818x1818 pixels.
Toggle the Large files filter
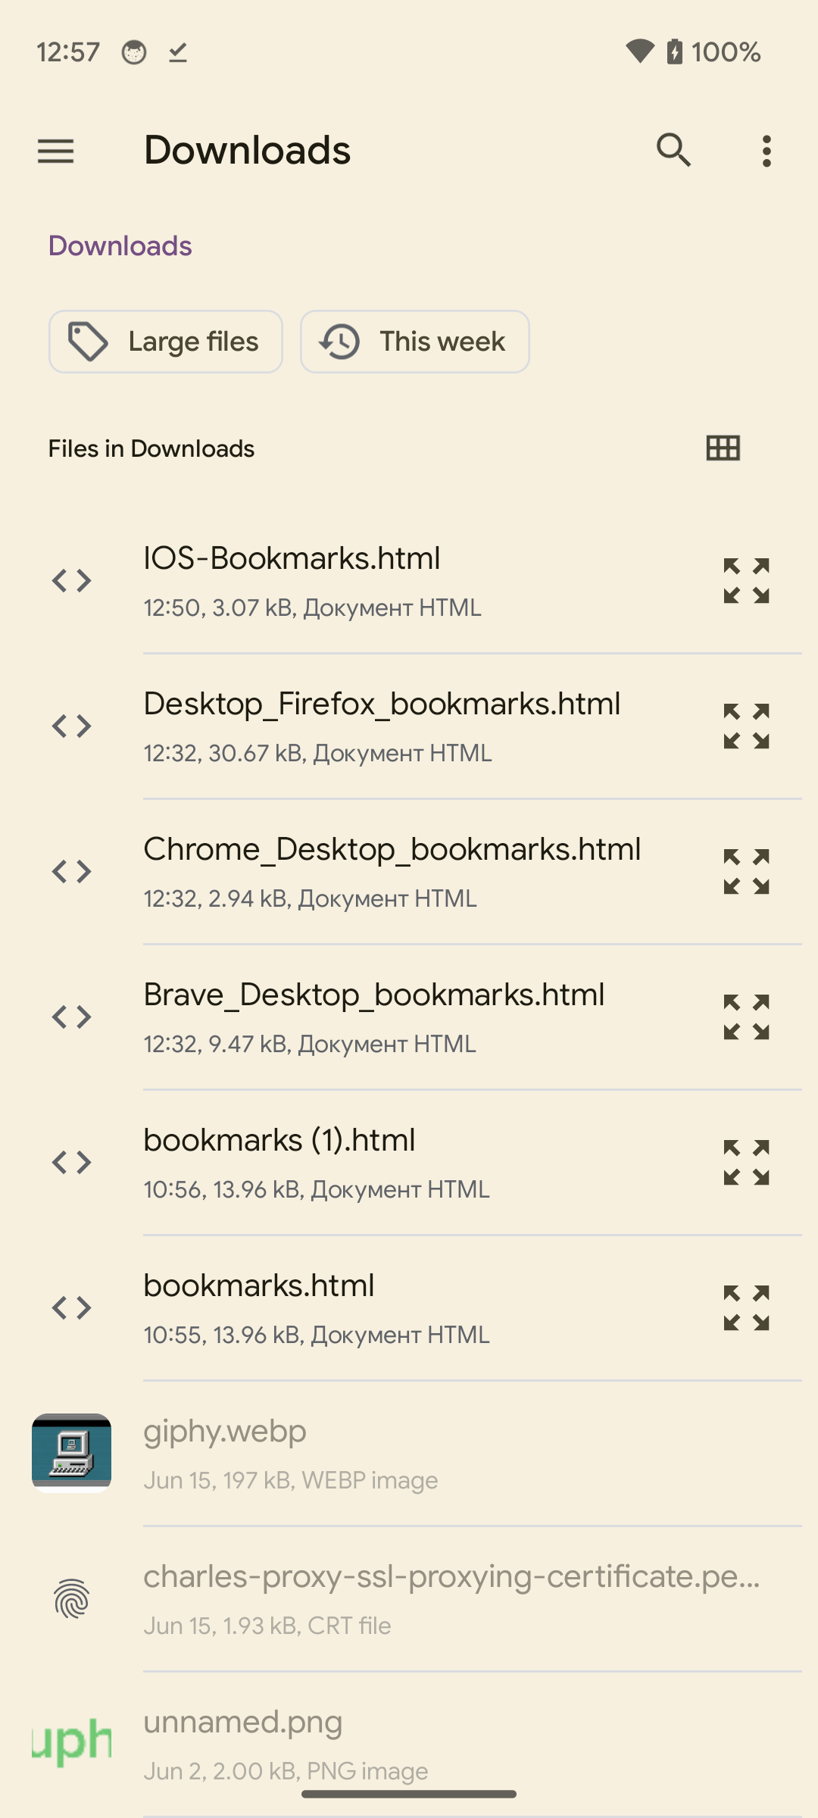click(166, 342)
